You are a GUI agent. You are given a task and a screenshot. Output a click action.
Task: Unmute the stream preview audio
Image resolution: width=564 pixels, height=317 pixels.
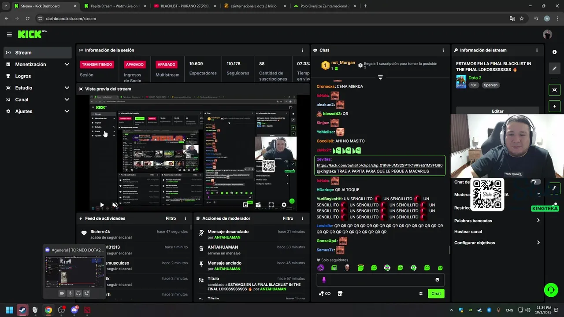pyautogui.click(x=115, y=205)
